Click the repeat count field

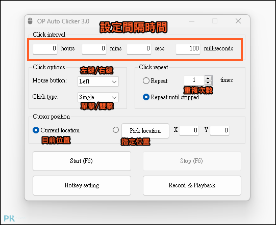(x=194, y=80)
